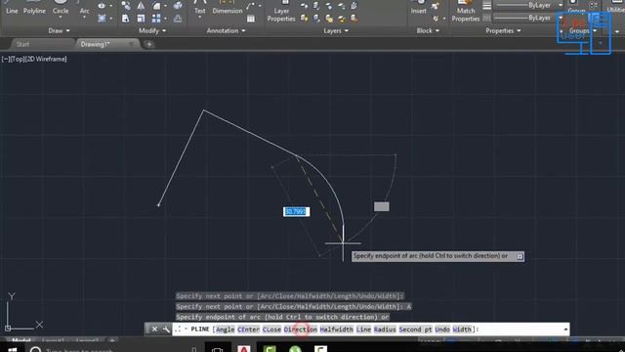Close the command line with X
The height and width of the screenshot is (352, 625).
coord(154,330)
